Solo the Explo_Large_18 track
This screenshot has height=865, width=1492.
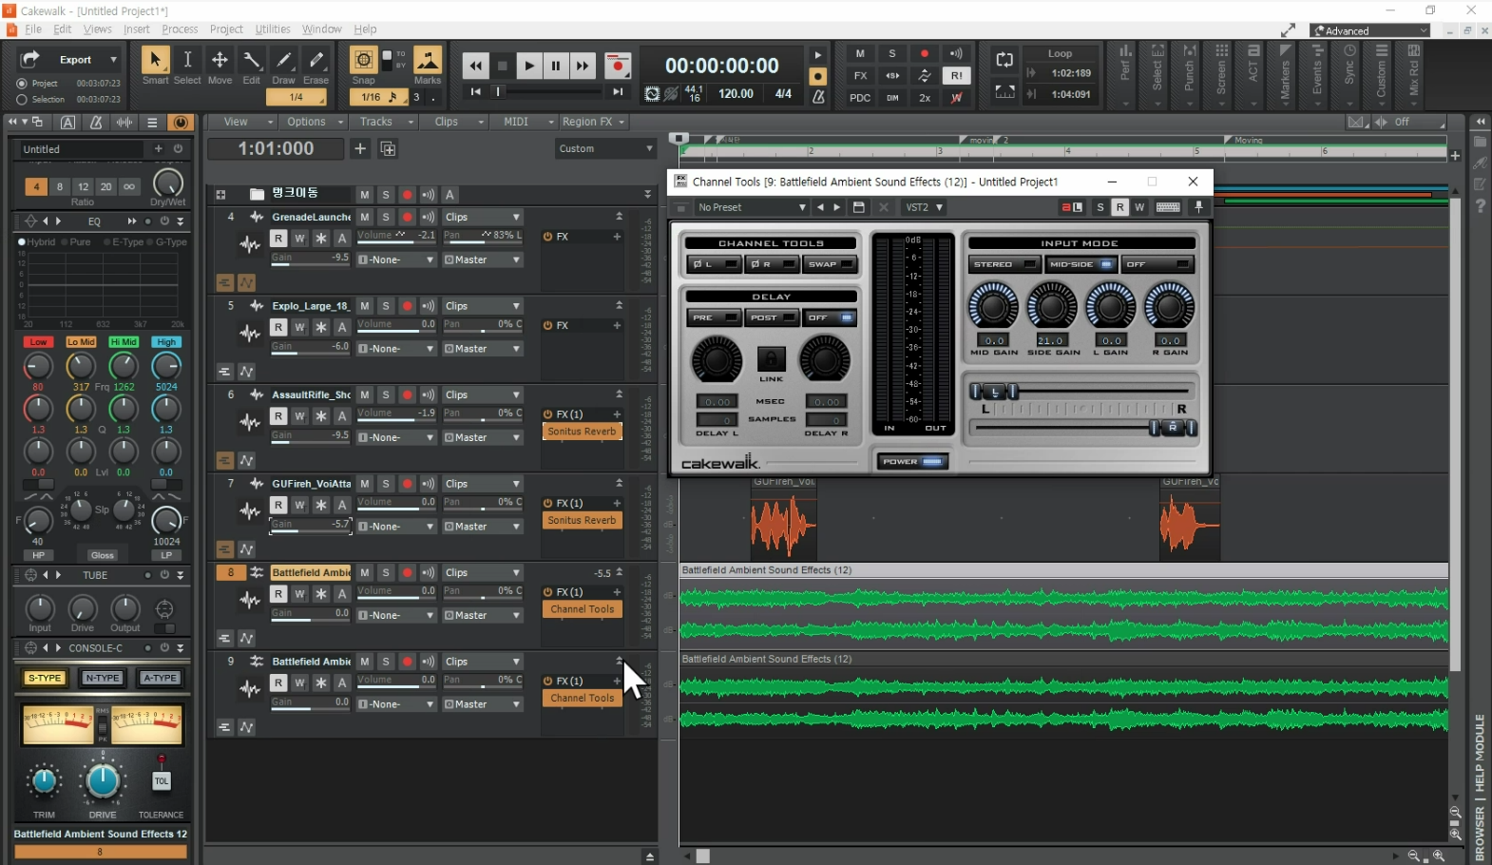(x=386, y=306)
